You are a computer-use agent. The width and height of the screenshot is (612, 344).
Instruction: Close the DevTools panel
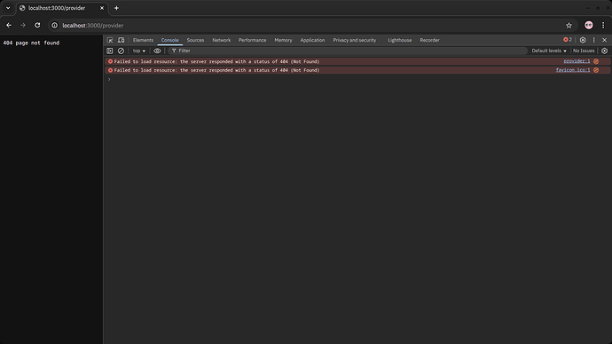(x=605, y=40)
